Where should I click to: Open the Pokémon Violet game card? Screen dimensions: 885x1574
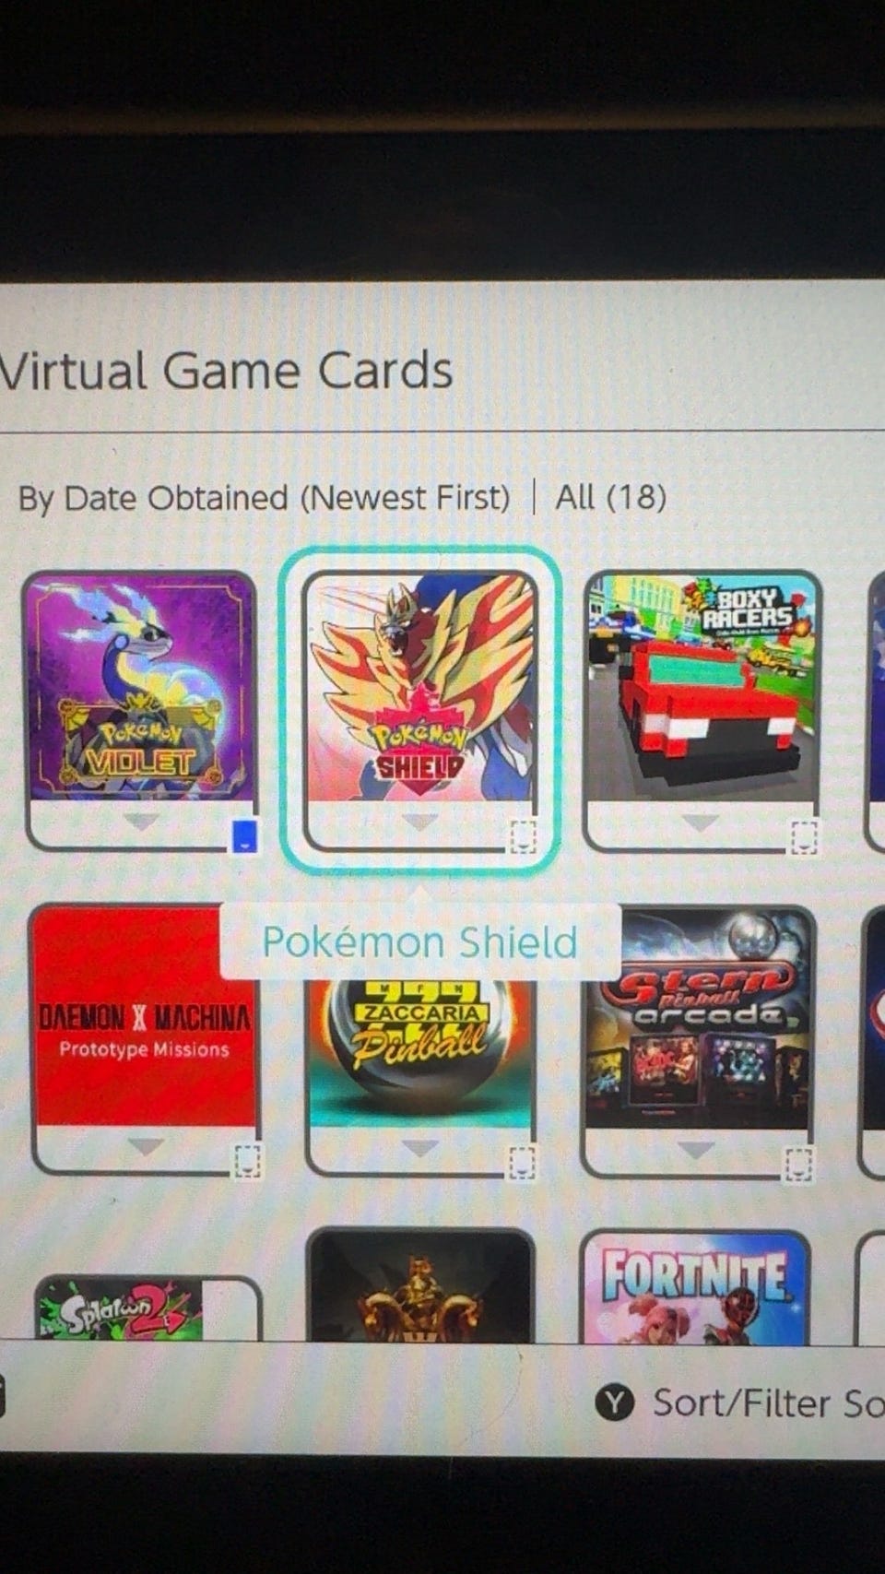pos(141,710)
